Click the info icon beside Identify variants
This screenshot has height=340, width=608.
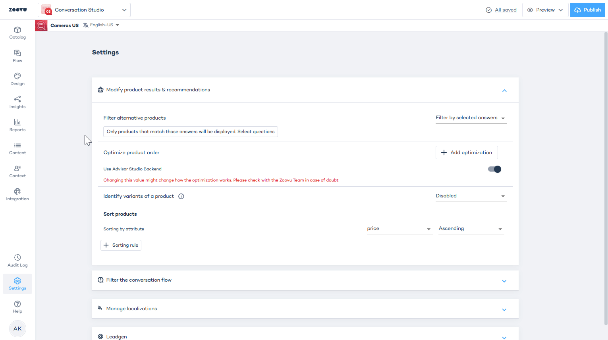click(x=181, y=196)
